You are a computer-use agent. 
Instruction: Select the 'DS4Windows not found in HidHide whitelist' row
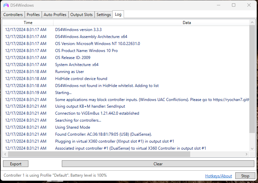pyautogui.click(x=126, y=86)
